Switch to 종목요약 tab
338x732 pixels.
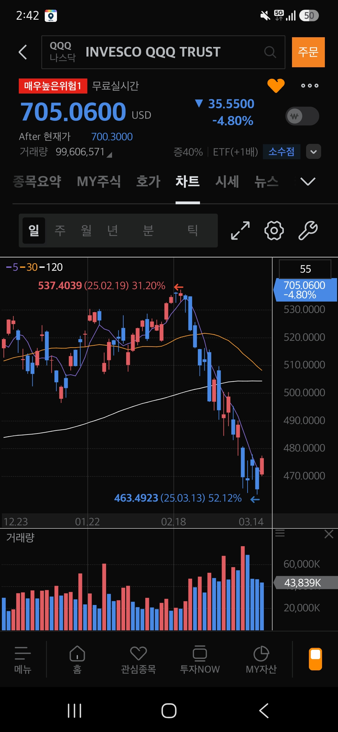point(37,181)
